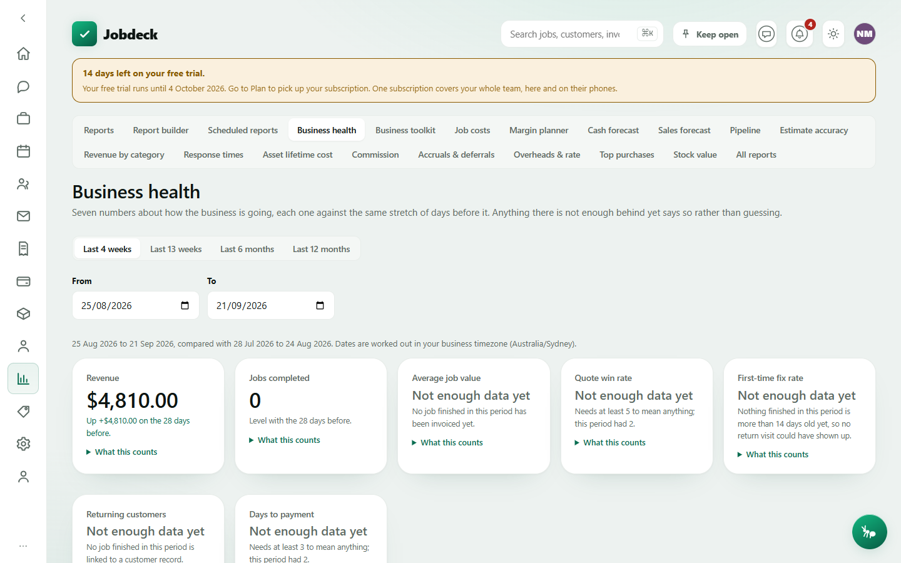Viewport: 901px width, 563px height.
Task: Open the Revenue by category tab
Action: click(x=124, y=155)
